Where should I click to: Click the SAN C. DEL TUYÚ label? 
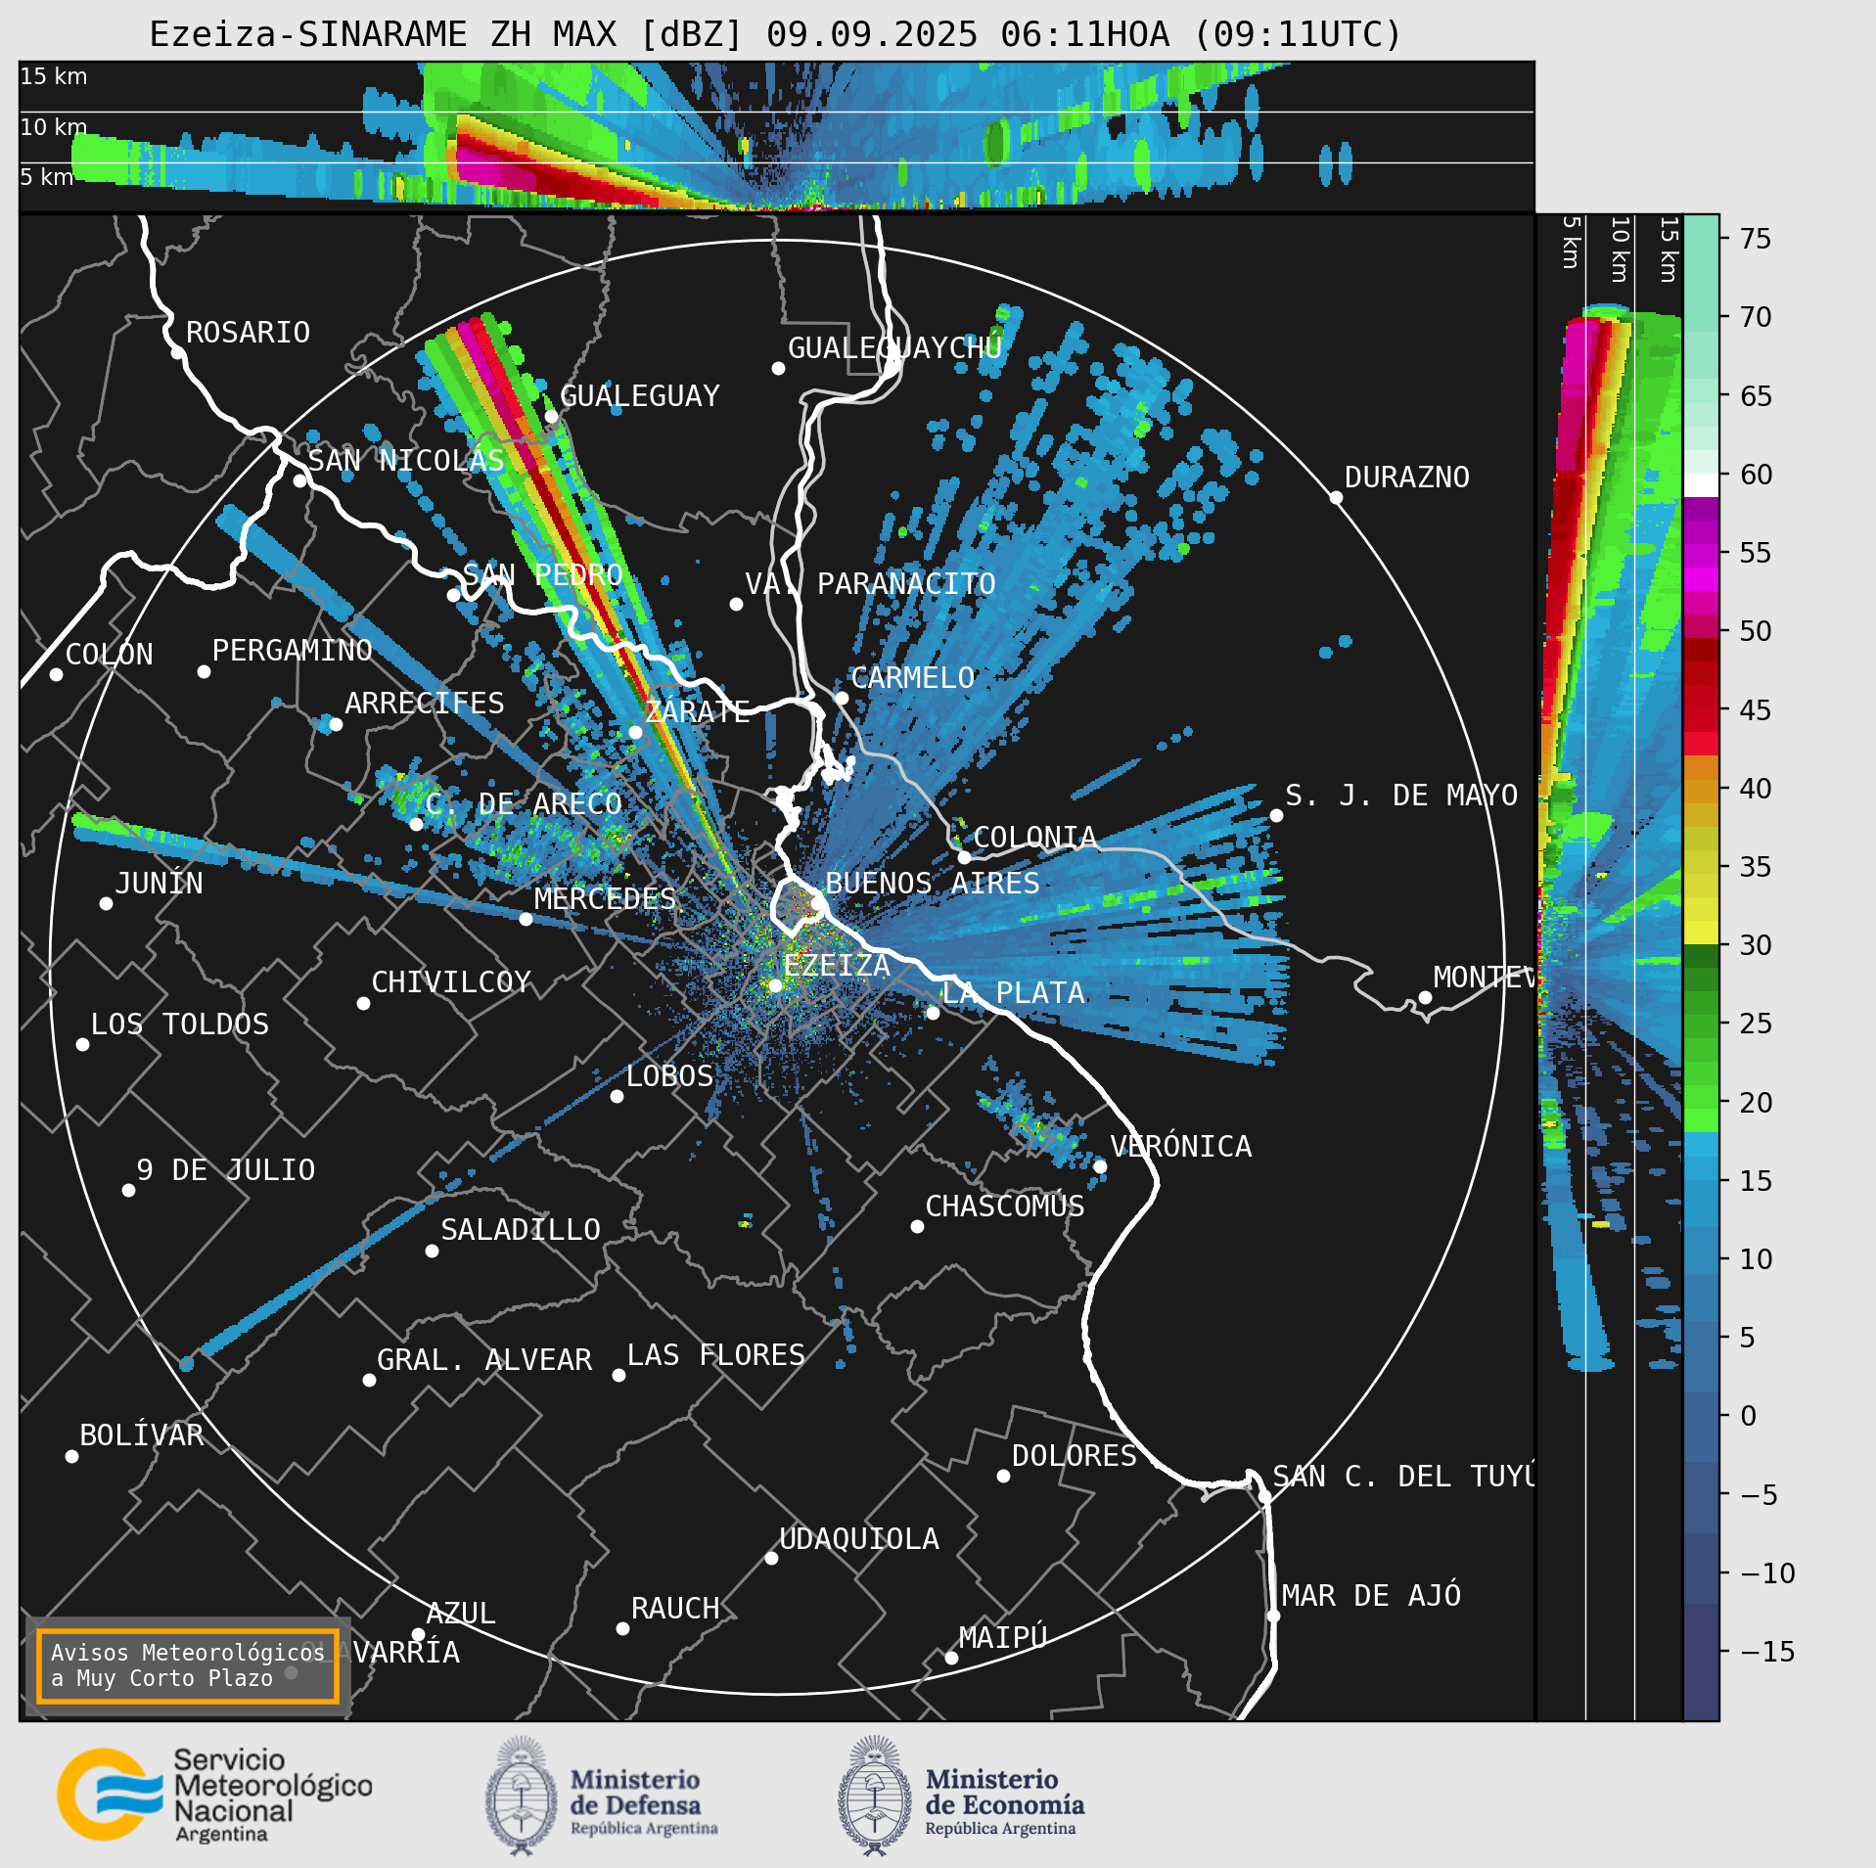(1403, 1476)
